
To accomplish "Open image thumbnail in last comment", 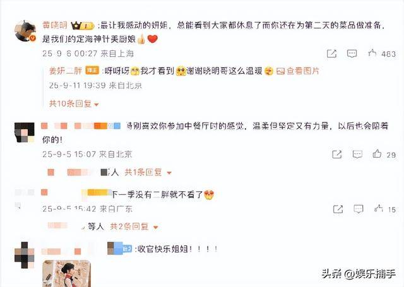I will [66, 273].
